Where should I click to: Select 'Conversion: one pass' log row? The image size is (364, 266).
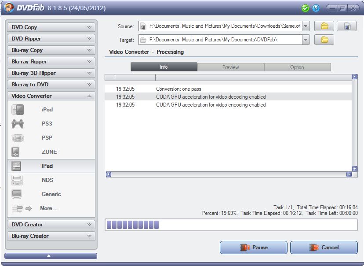[x=228, y=89]
